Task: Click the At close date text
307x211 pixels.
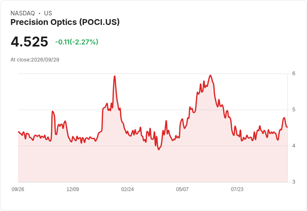Action: [x=35, y=60]
